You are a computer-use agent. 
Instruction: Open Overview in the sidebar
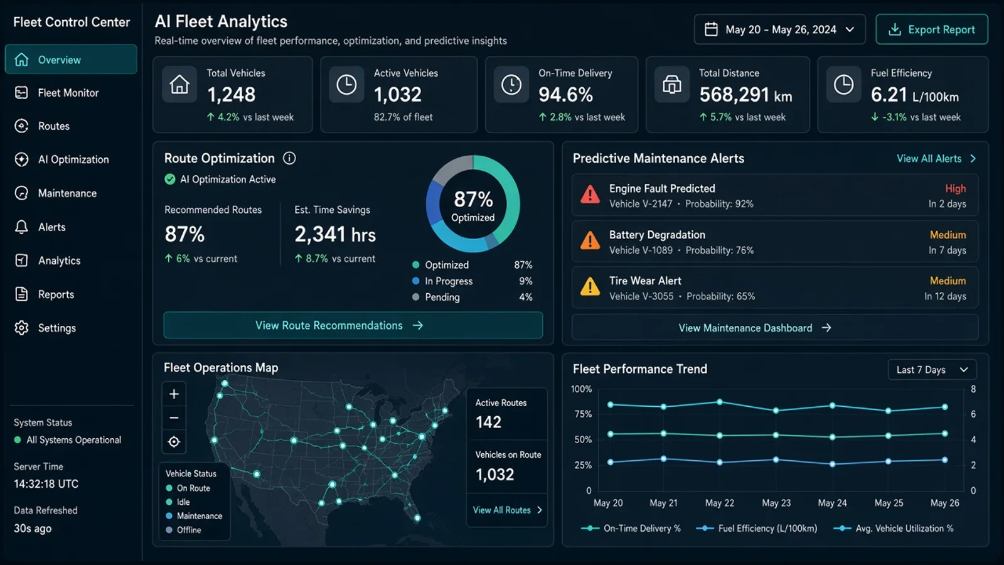click(71, 60)
